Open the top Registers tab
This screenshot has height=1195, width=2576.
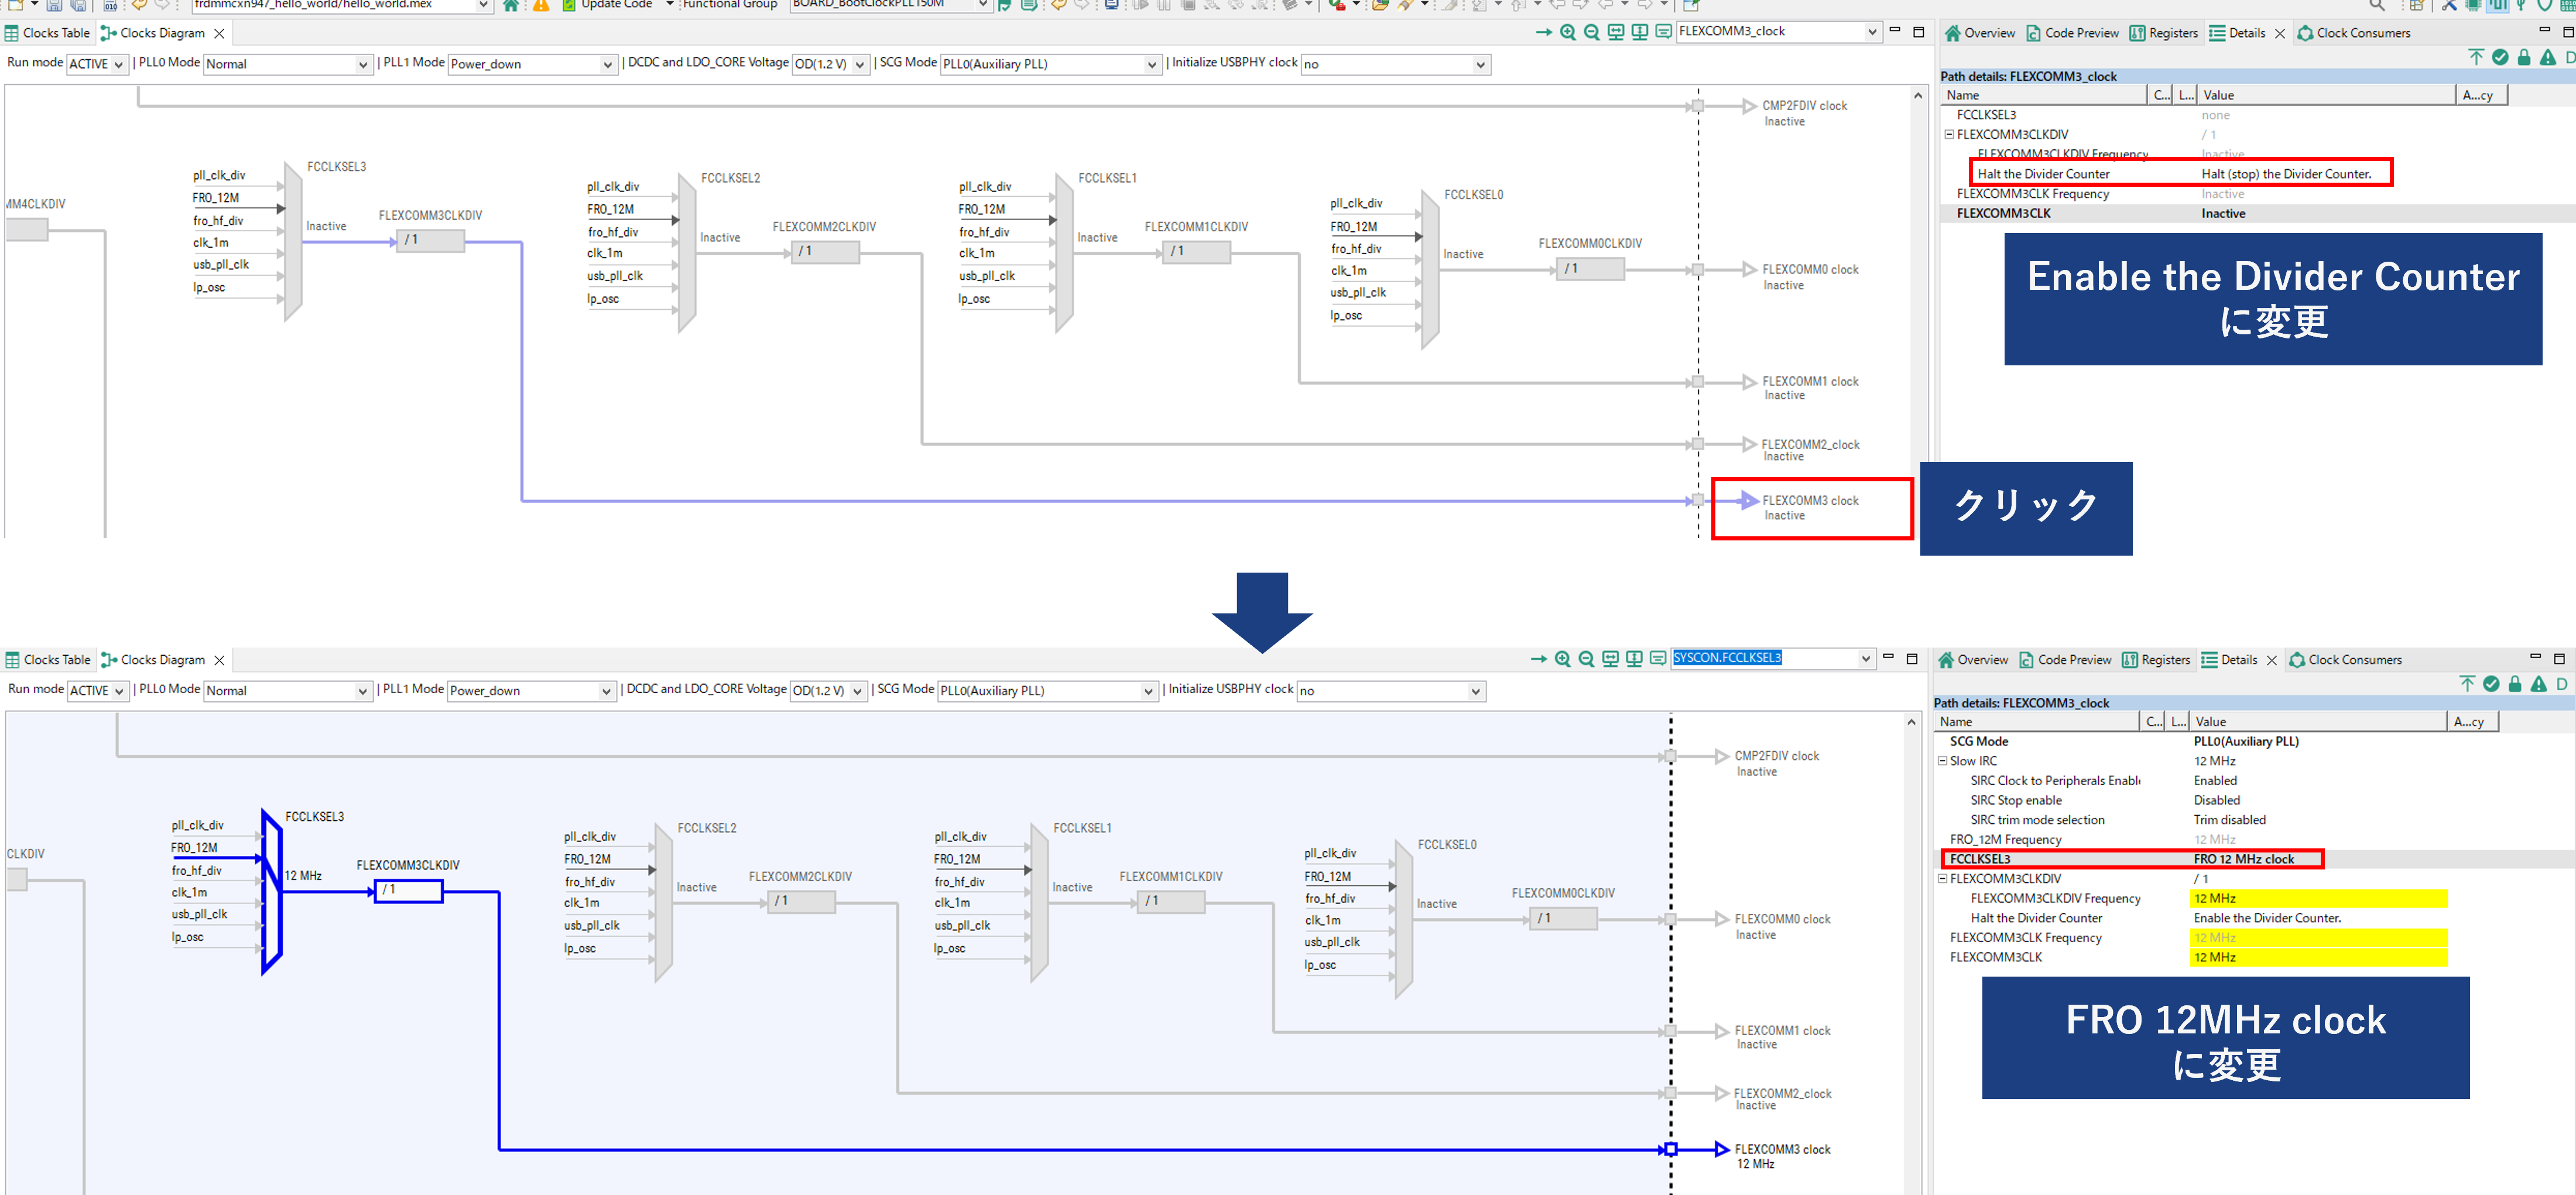(x=2164, y=33)
